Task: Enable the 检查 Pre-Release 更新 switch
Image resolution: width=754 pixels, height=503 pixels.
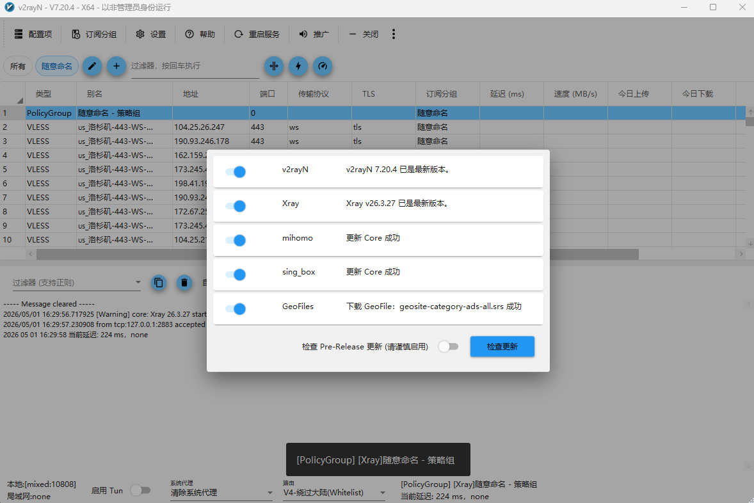Action: pyautogui.click(x=448, y=346)
